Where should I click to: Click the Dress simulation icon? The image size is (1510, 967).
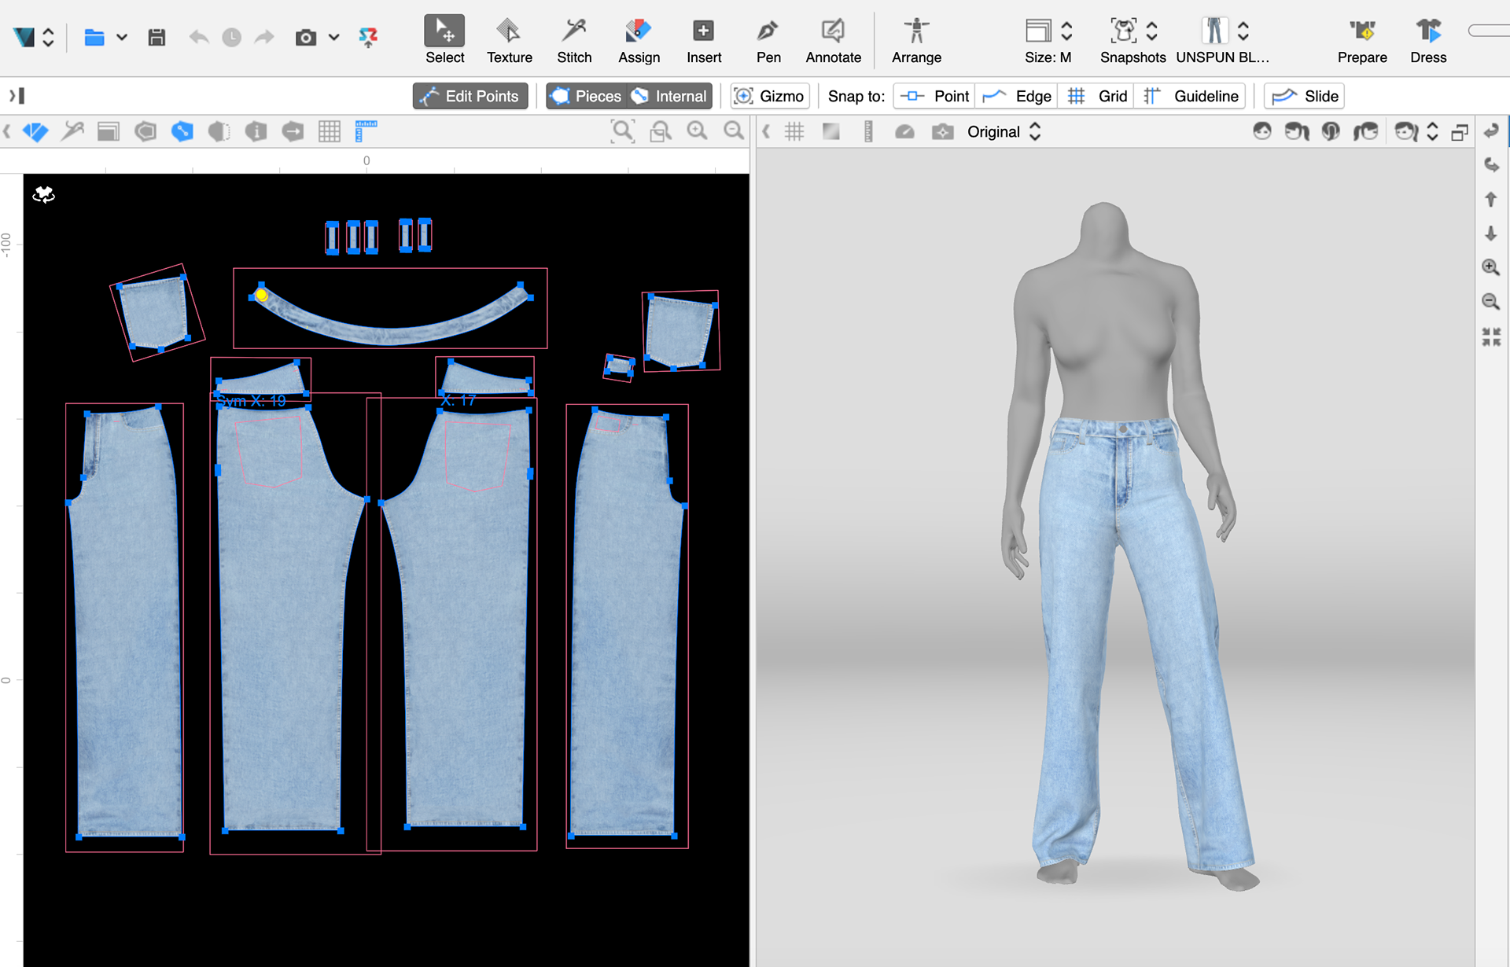[1427, 31]
